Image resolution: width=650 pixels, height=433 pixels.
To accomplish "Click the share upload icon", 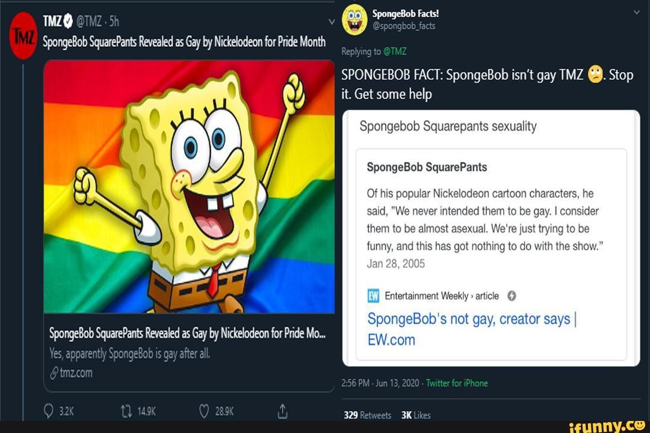I will [x=282, y=411].
